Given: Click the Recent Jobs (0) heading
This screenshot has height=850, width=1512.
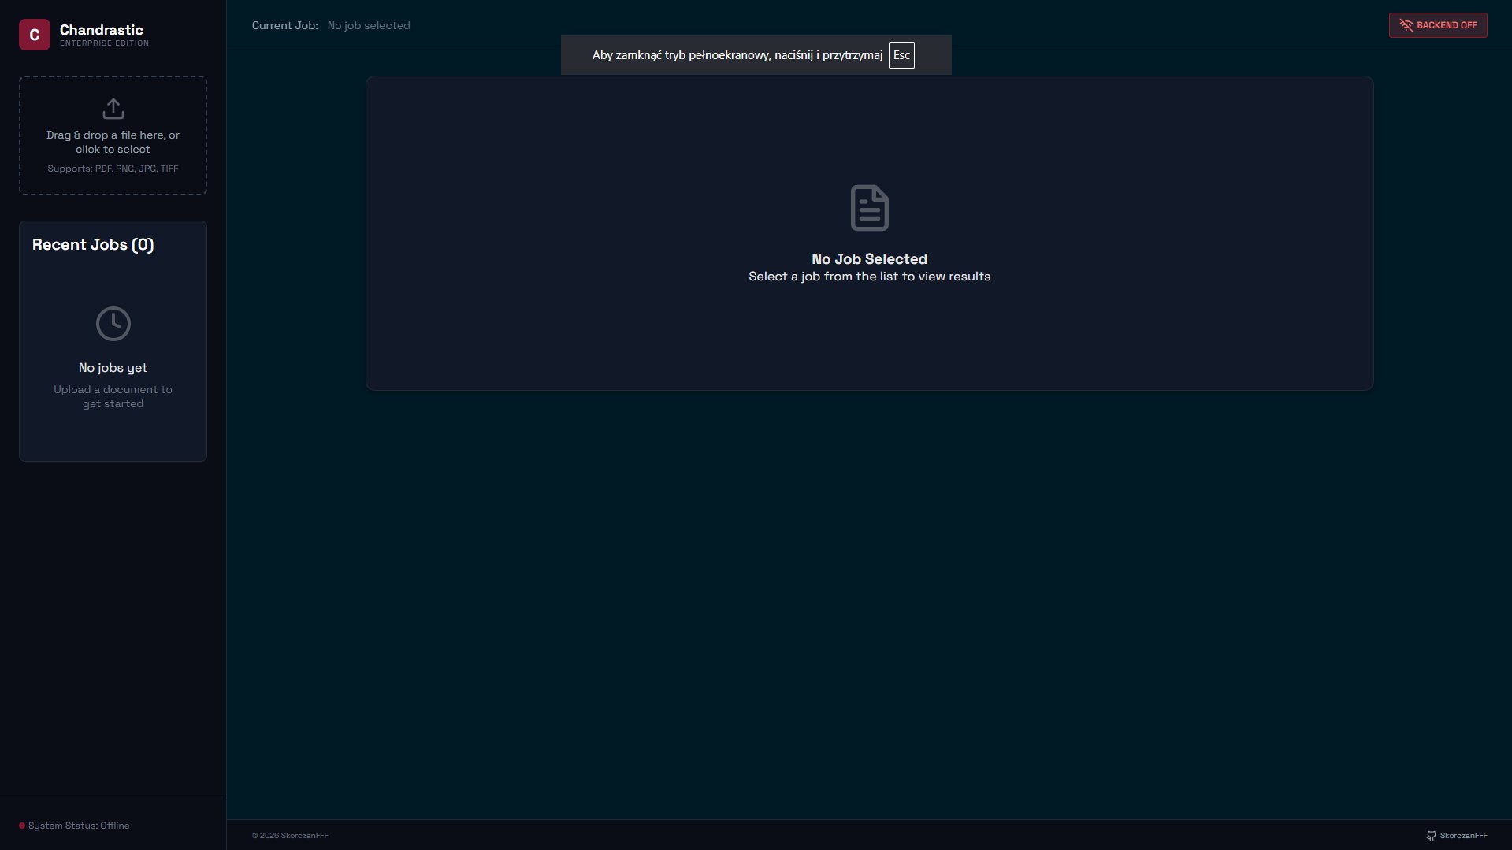Looking at the screenshot, I should [93, 245].
